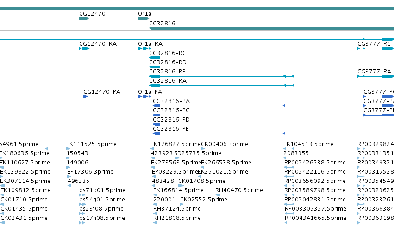Select the RP003656092.5prime EST label
Image resolution: width=394 pixels, height=225 pixels.
pyautogui.click(x=315, y=182)
